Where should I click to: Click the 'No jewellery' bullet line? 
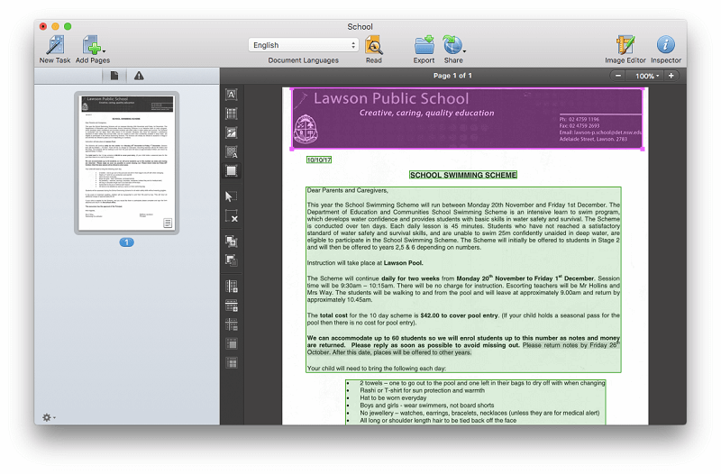(479, 413)
